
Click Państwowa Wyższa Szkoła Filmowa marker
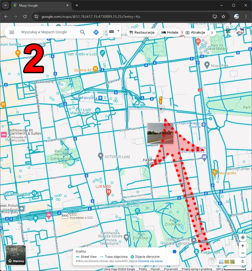pos(127,237)
